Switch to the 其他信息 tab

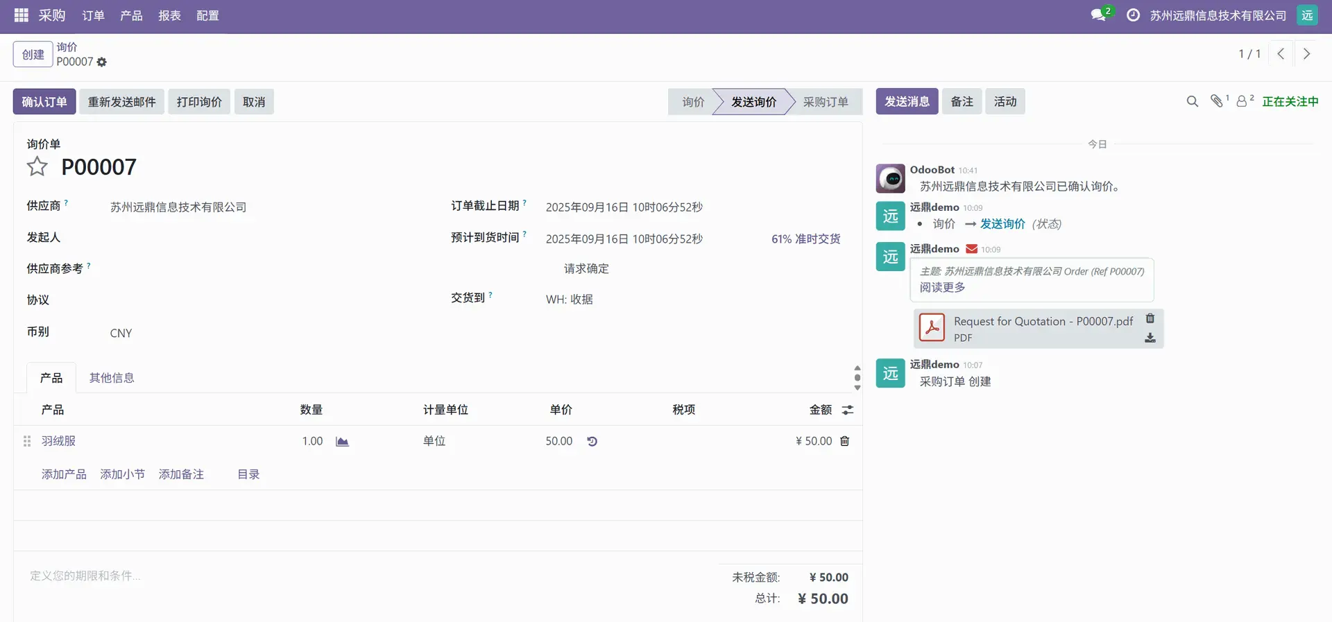point(112,378)
